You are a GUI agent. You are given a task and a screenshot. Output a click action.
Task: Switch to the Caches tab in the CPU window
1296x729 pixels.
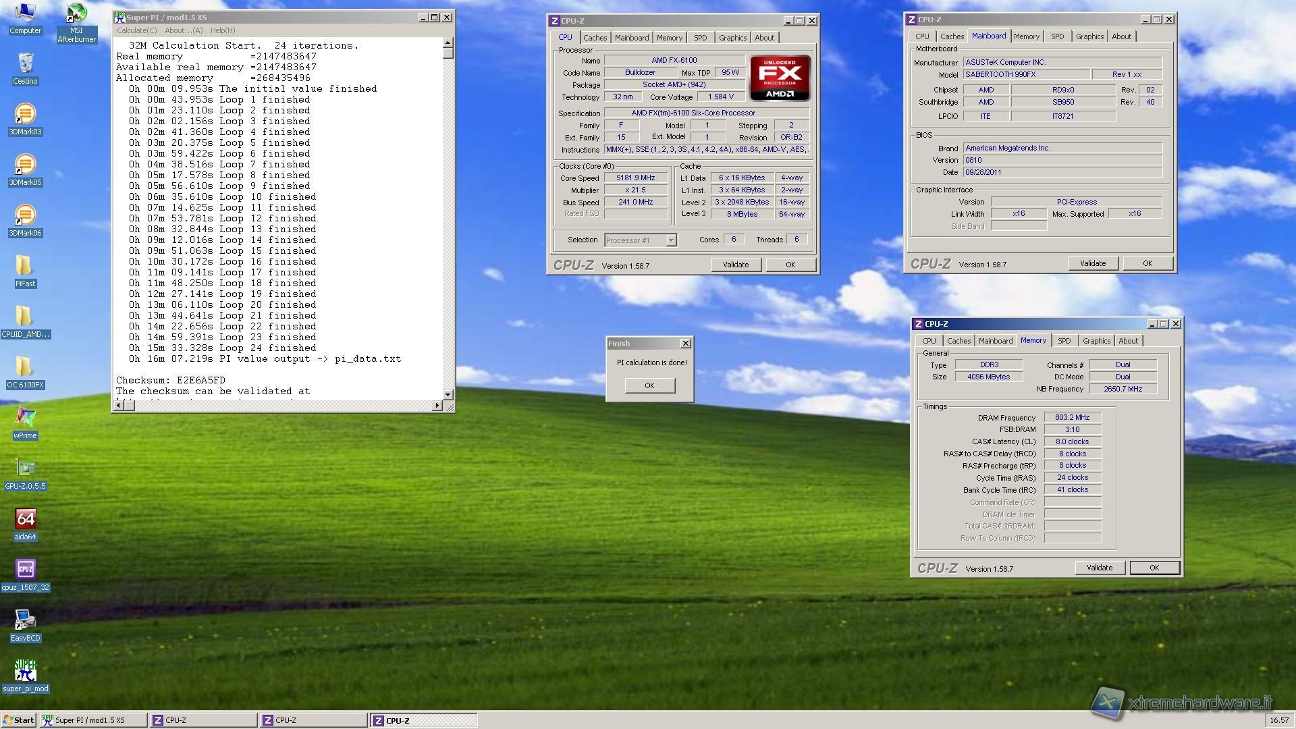click(595, 38)
